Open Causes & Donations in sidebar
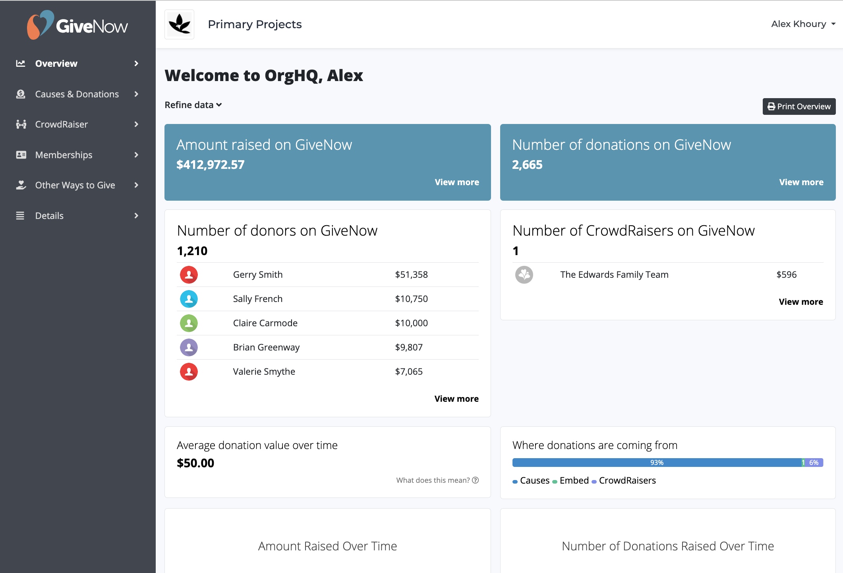The image size is (843, 573). (x=78, y=94)
